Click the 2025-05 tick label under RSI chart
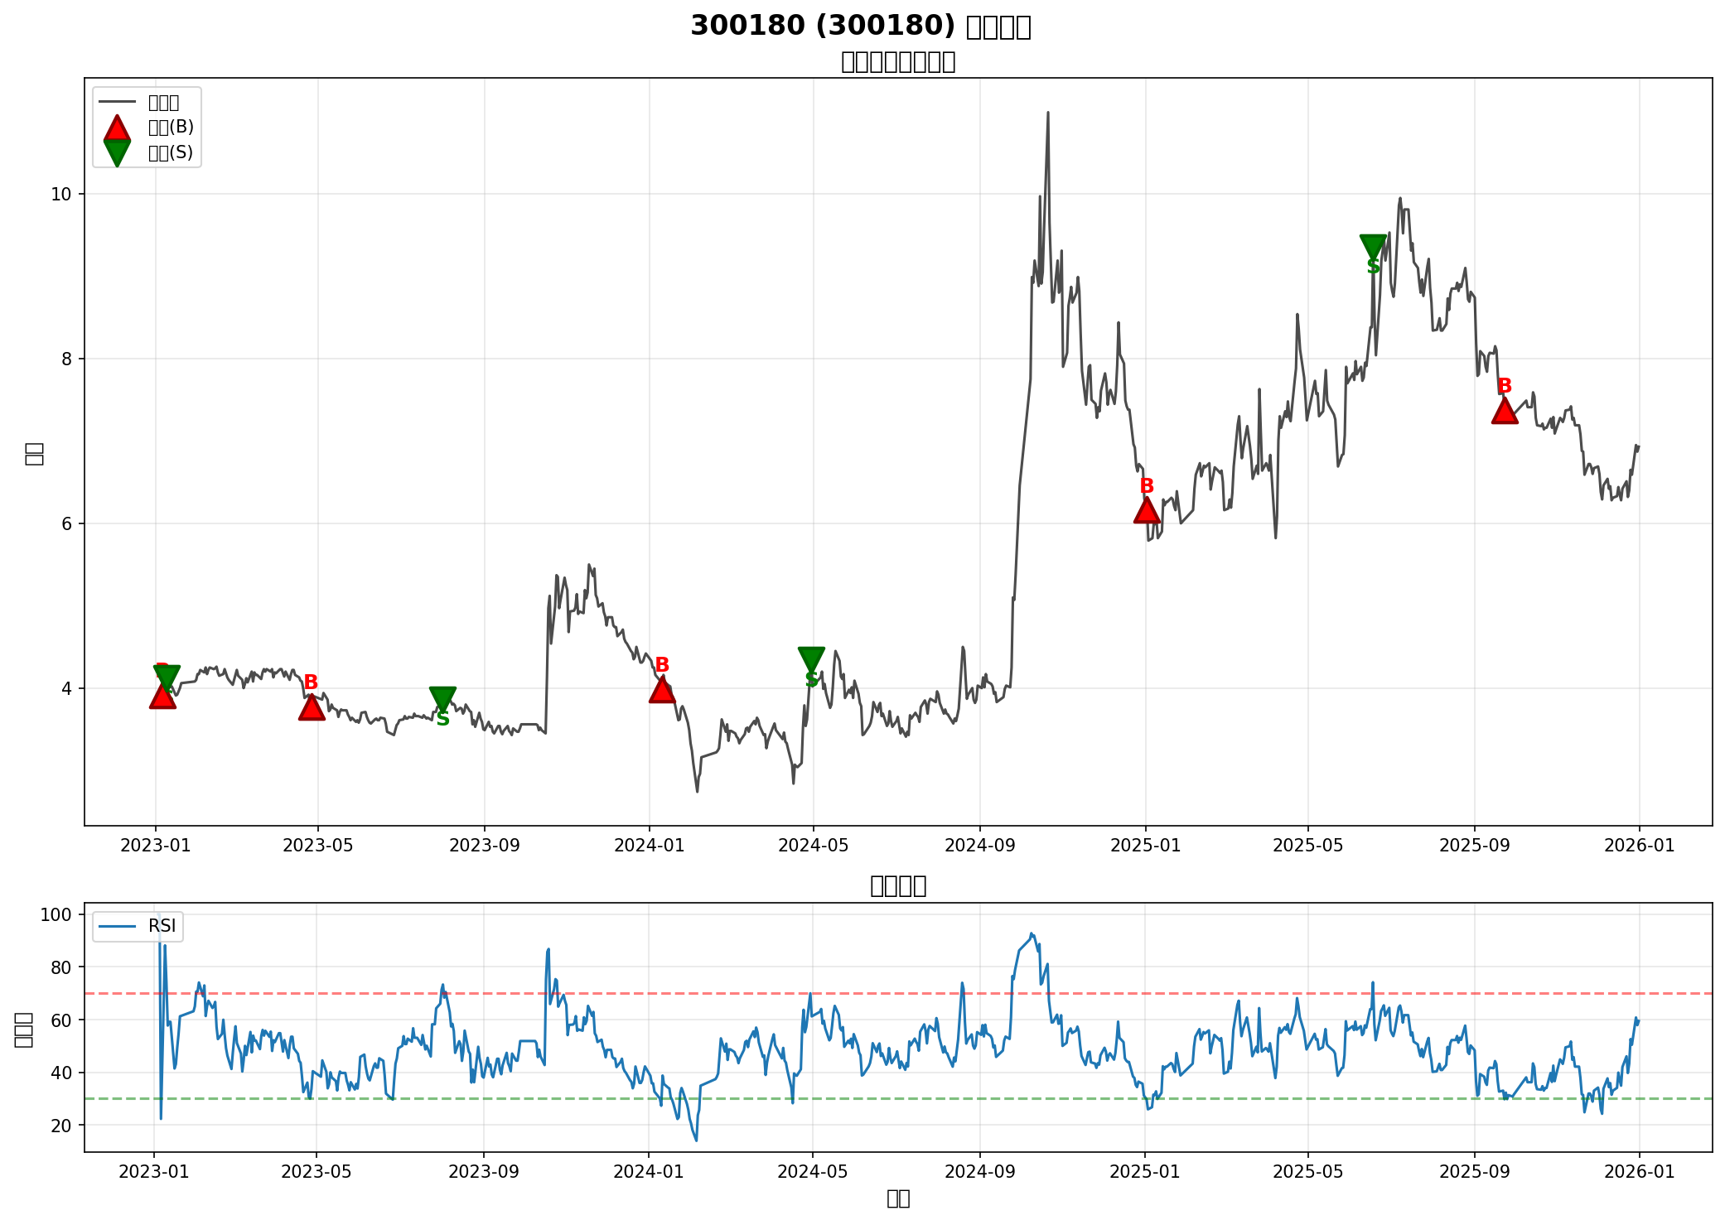The height and width of the screenshot is (1220, 1725). (1307, 1172)
